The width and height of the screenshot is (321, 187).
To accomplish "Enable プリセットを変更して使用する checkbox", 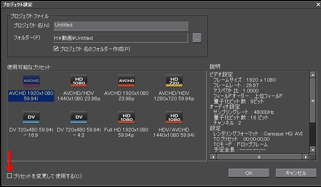I will [x=9, y=176].
